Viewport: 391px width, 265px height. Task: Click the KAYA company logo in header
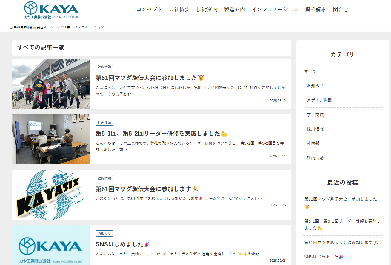point(51,10)
